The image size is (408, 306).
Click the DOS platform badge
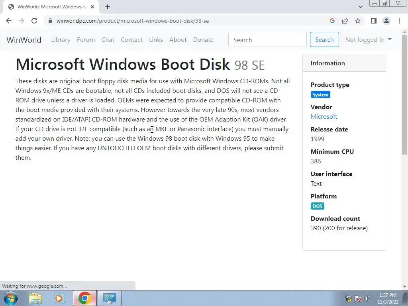pyautogui.click(x=317, y=206)
